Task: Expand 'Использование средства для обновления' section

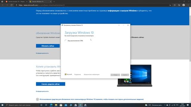Action: (x=90, y=99)
